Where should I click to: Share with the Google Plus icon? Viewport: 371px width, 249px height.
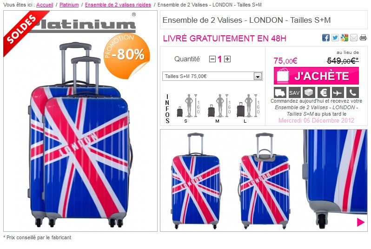[x=344, y=38]
